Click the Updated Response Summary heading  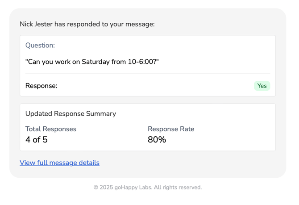click(x=71, y=113)
